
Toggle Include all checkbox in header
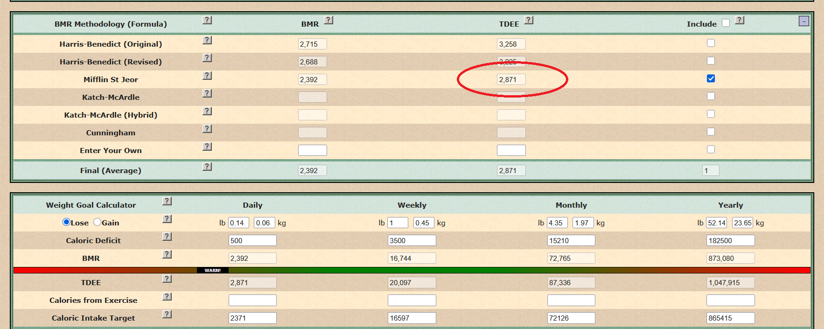tap(726, 23)
